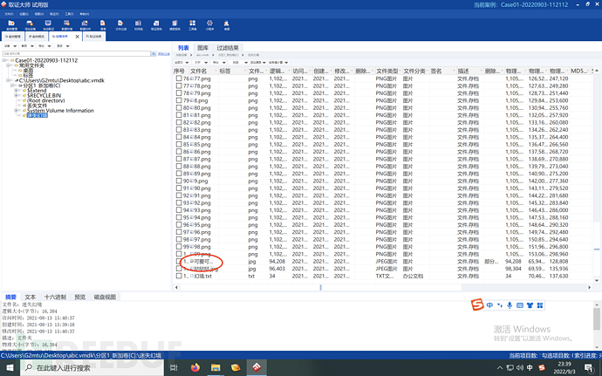602x376 pixels.
Task: Open the 文件名 column filter arrow
Action: click(x=215, y=71)
